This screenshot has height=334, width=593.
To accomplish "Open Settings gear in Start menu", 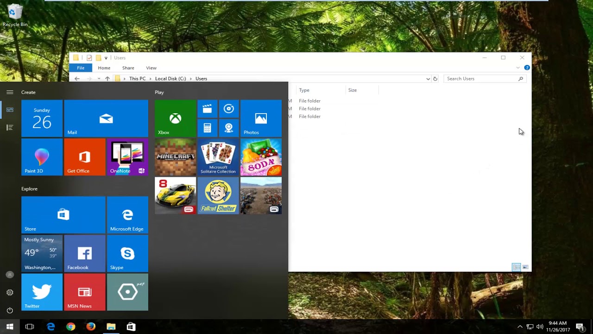I will click(10, 292).
